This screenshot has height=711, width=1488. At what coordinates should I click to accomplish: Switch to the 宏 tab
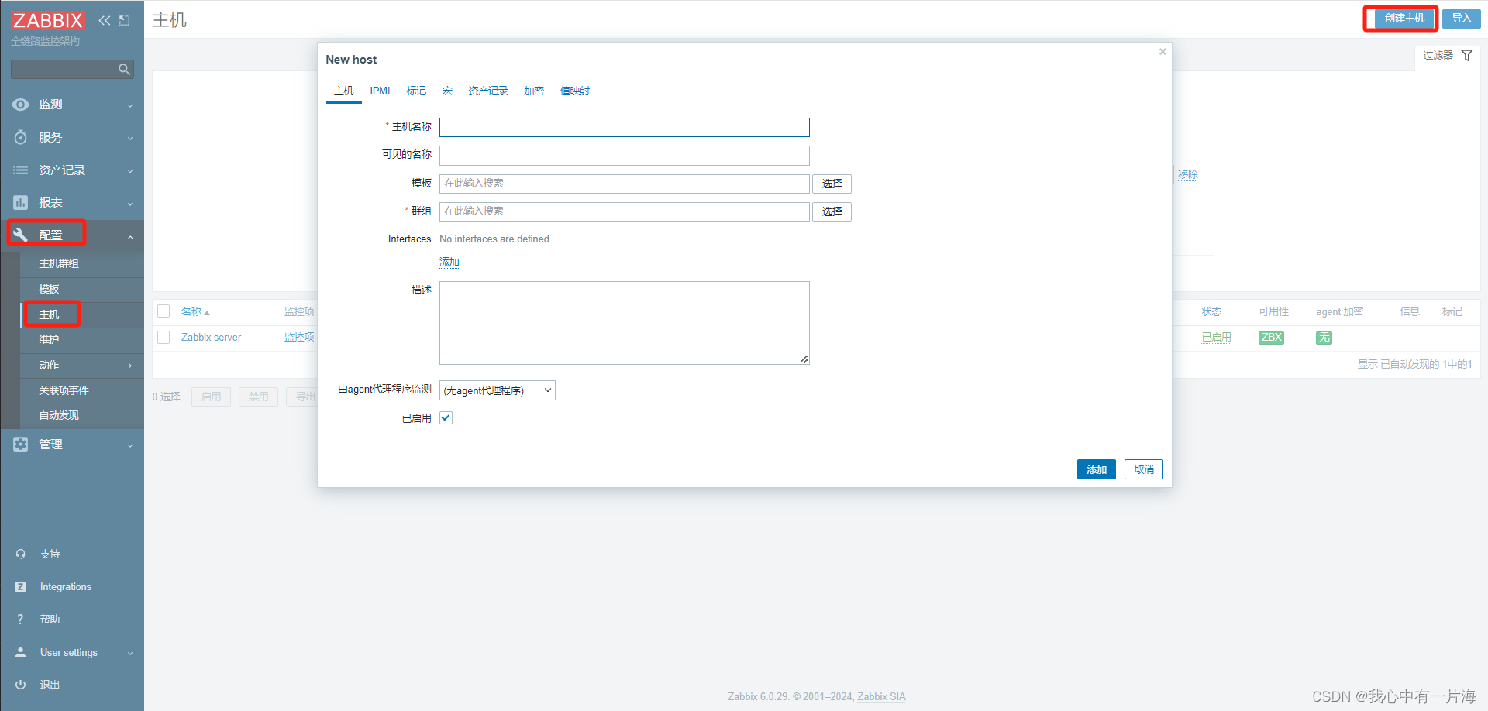tap(447, 91)
